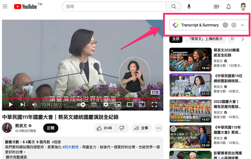251x159 pixels.
Task: Click the search text field
Action: tap(114, 7)
